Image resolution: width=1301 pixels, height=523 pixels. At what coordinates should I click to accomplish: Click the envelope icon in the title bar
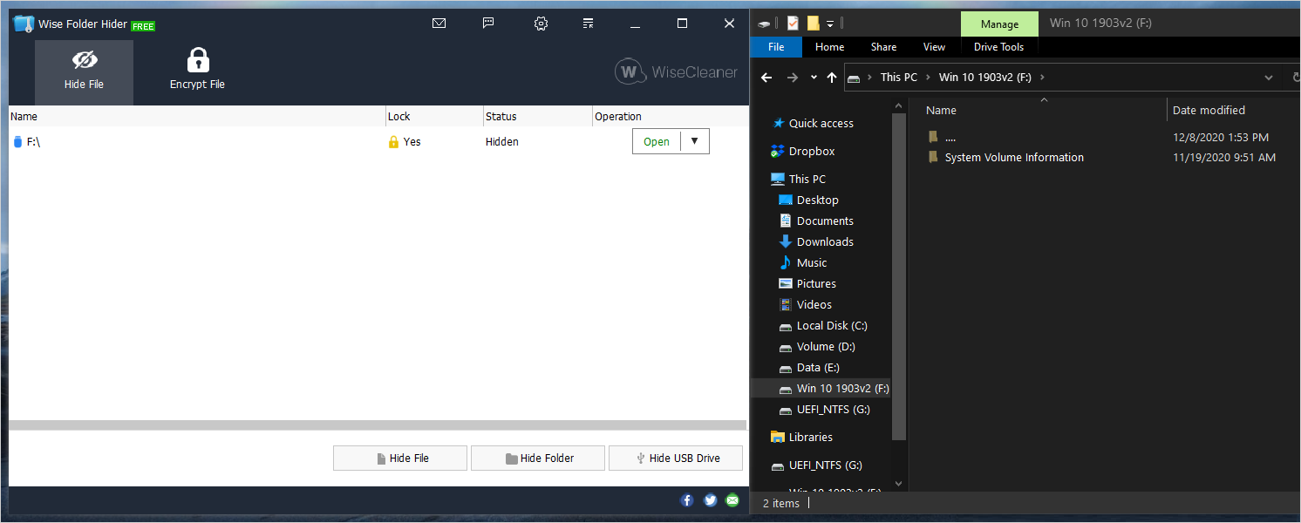tap(439, 24)
